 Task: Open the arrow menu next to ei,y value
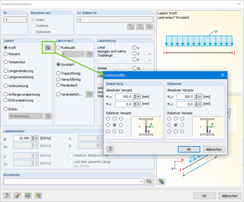[138, 97]
